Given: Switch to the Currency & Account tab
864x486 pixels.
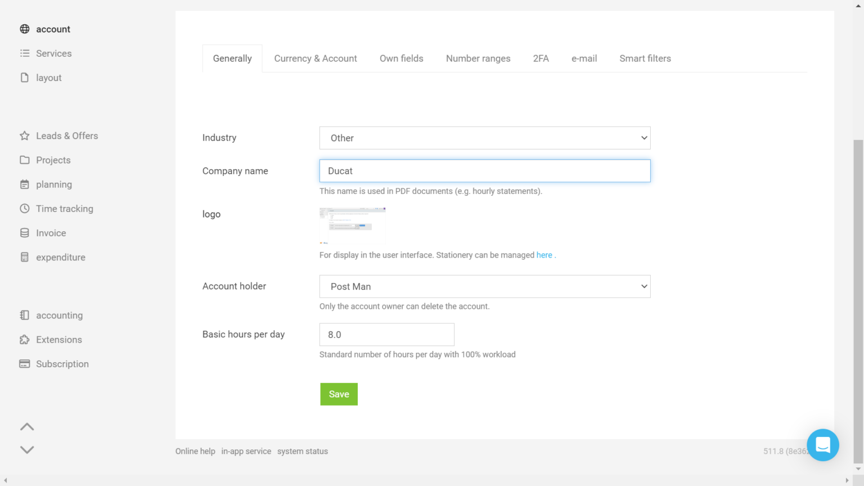Looking at the screenshot, I should 316,58.
